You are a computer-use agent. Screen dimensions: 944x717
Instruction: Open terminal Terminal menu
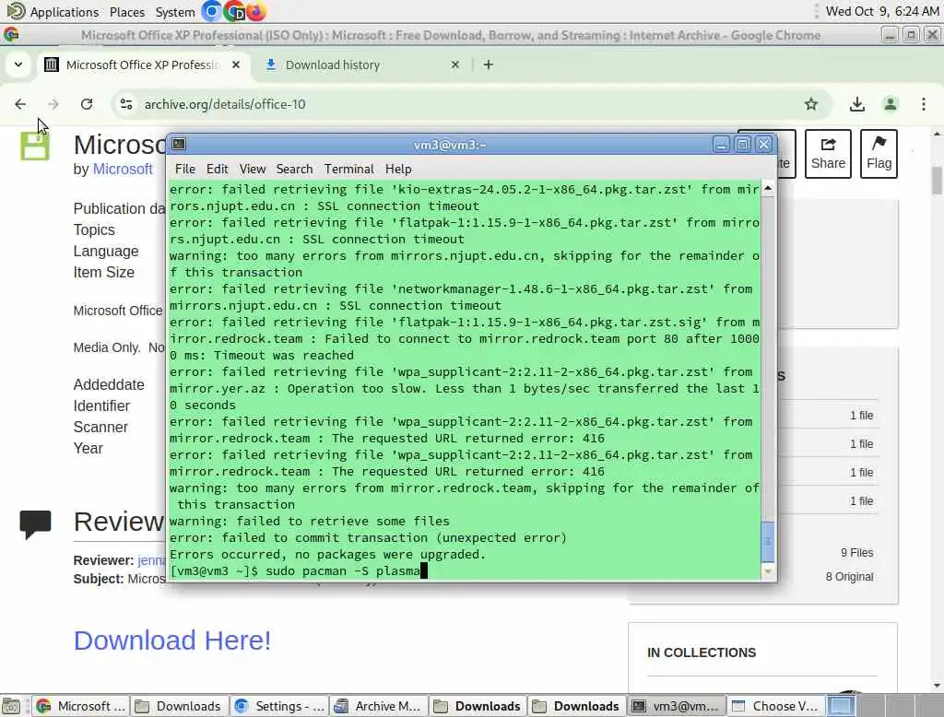(x=349, y=170)
